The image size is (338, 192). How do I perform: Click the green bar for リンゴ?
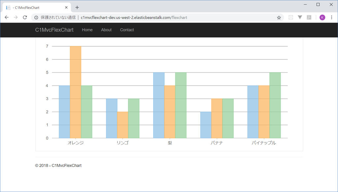pos(134,118)
